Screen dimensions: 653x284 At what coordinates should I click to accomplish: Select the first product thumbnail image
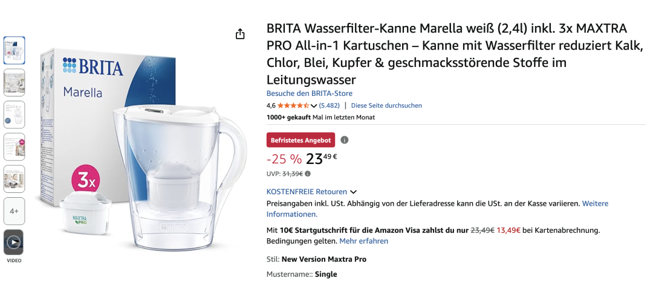click(x=14, y=50)
